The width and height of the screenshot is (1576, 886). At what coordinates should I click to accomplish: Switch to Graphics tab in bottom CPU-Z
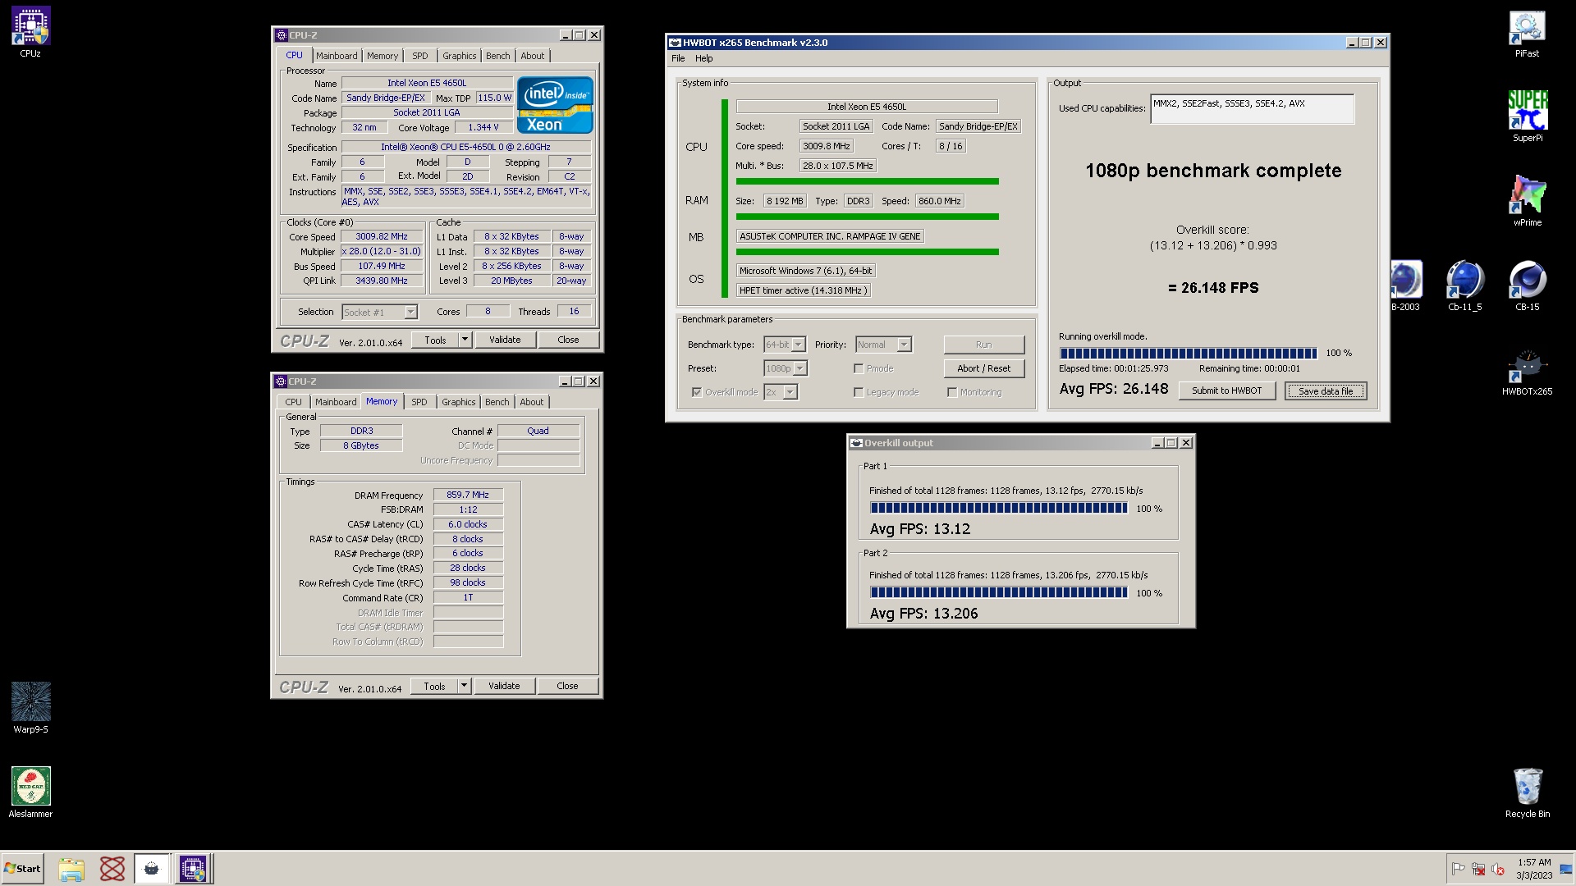tap(459, 402)
